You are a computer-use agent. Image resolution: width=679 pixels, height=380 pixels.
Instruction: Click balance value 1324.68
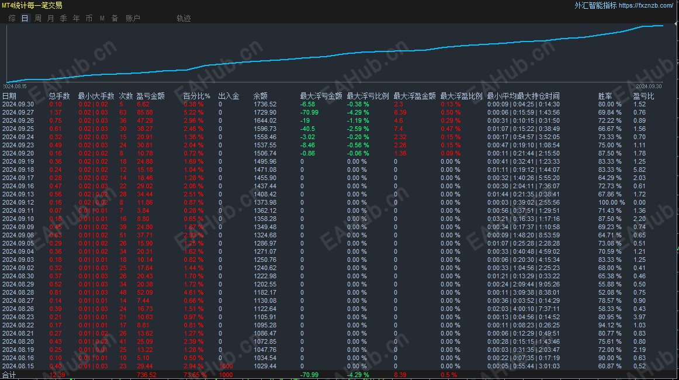[x=265, y=235]
